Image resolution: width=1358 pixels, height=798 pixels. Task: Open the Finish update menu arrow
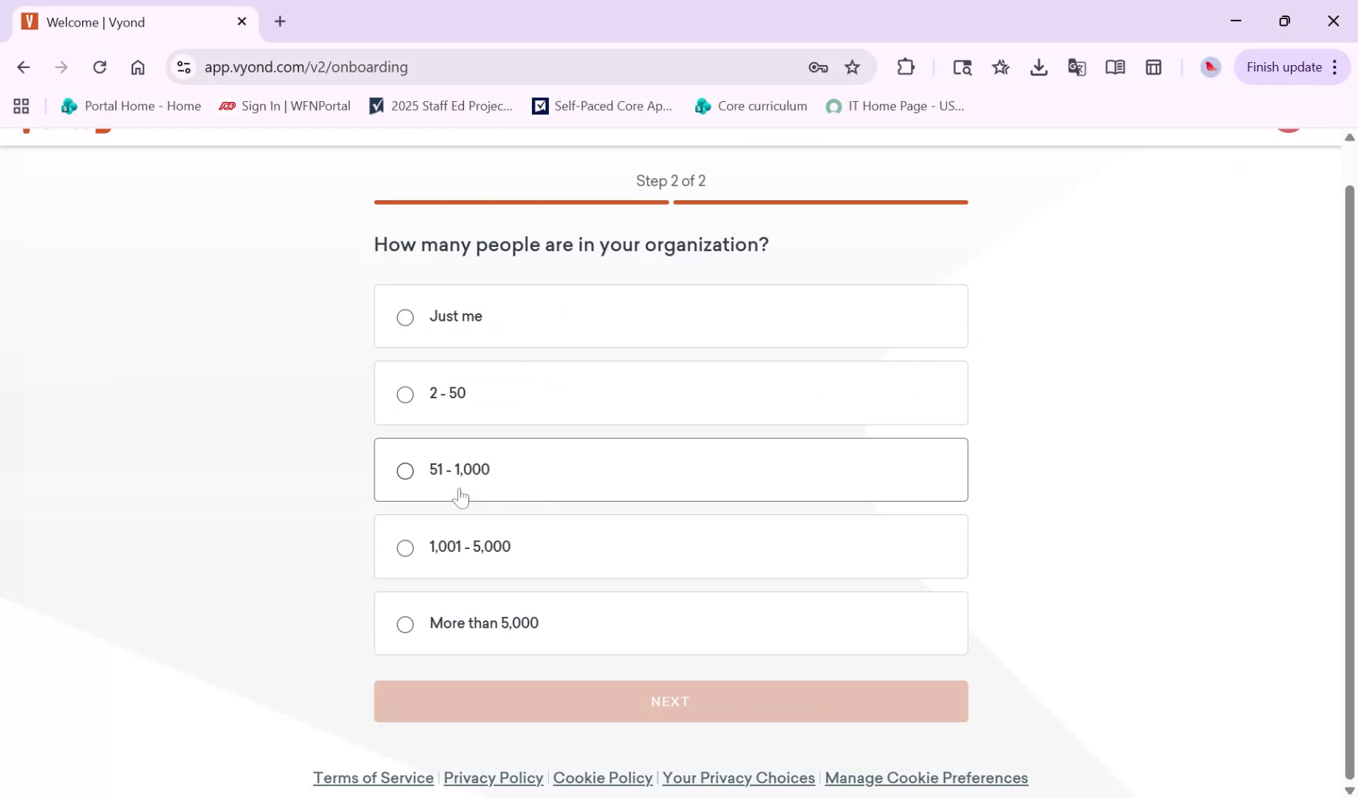click(1335, 66)
